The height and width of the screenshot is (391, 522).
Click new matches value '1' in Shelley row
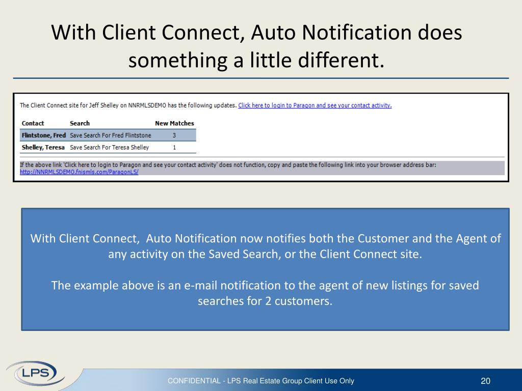pyautogui.click(x=174, y=147)
